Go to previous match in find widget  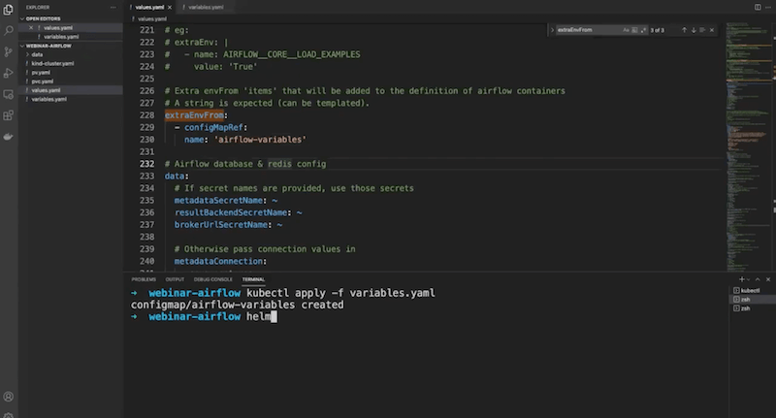(x=683, y=30)
